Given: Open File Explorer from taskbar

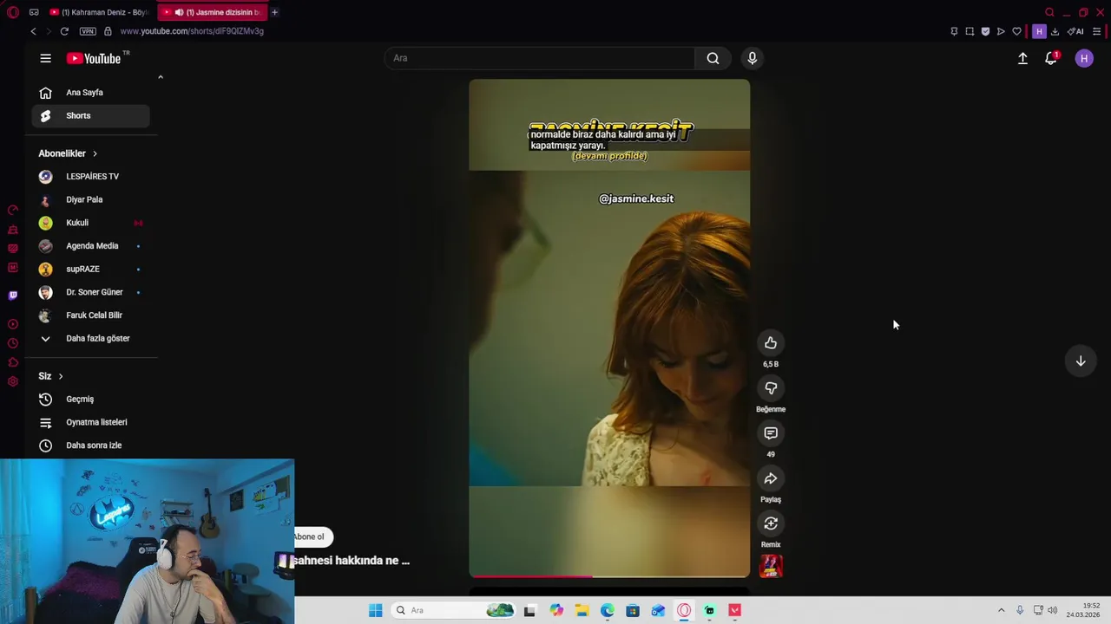Looking at the screenshot, I should [582, 610].
